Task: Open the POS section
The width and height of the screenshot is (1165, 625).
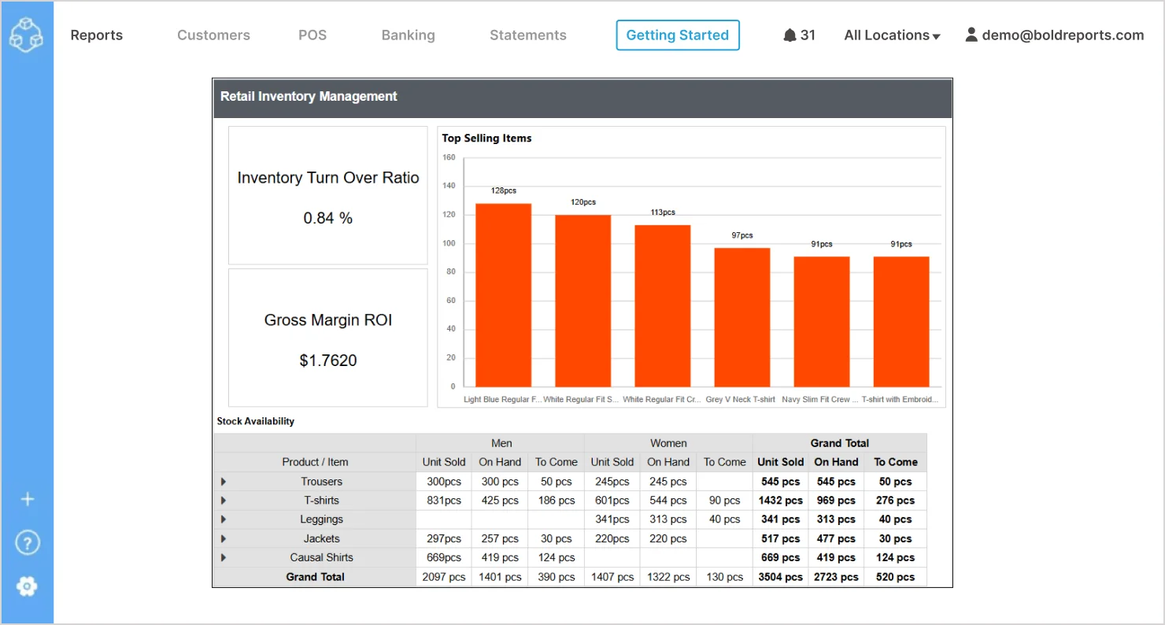Action: (x=313, y=35)
